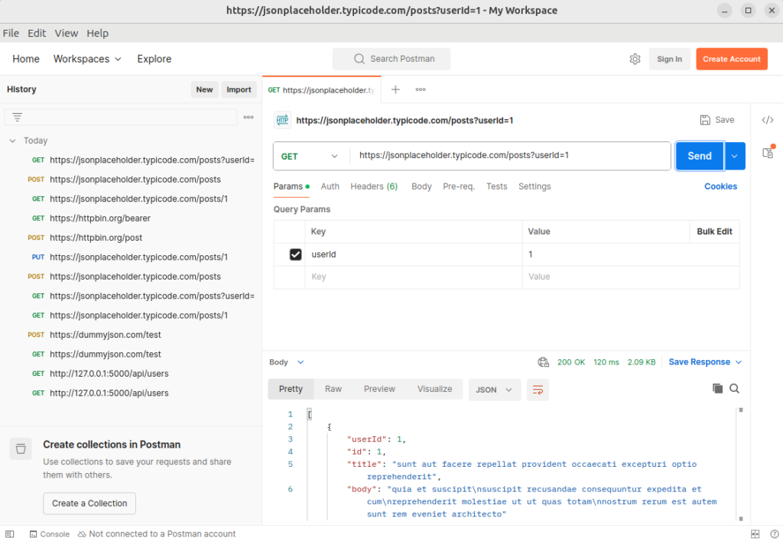Screen dimensions: 783x541
Task: Open the Edit menu
Action: (37, 34)
